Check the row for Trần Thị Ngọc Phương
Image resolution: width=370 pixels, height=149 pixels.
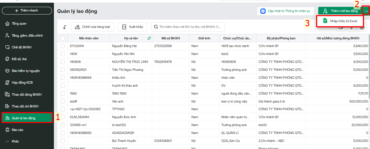tap(63, 70)
